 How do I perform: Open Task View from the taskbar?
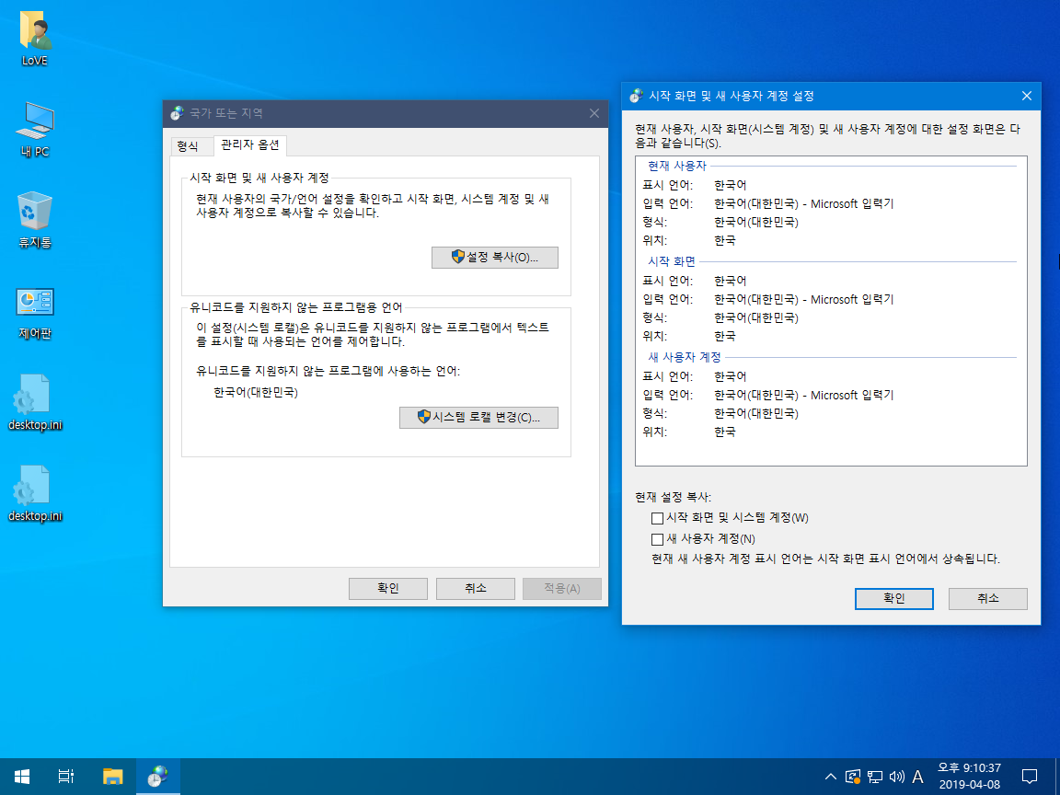tap(66, 776)
